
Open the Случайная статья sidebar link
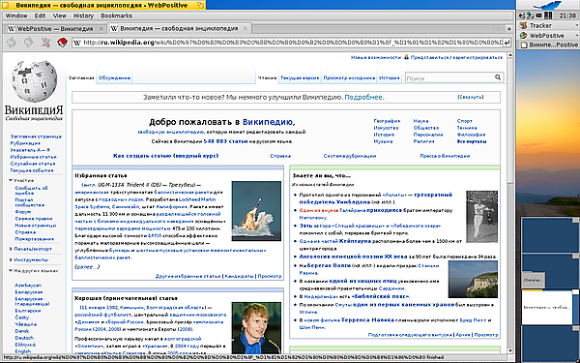33,164
